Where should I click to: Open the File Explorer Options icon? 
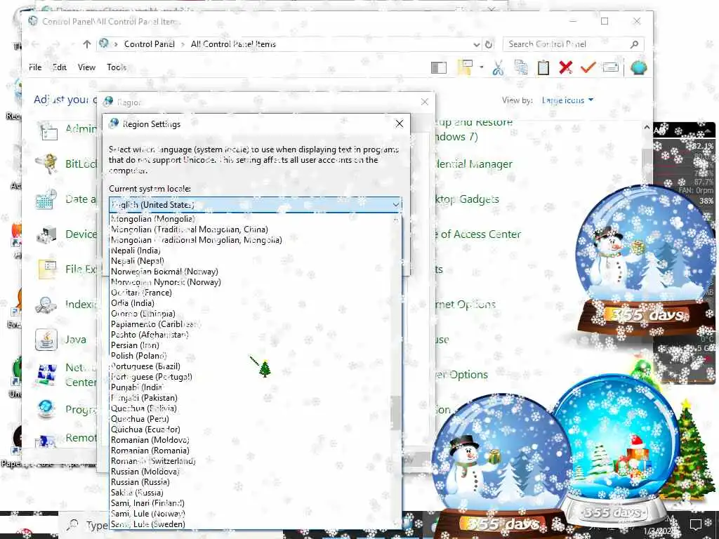[46, 269]
